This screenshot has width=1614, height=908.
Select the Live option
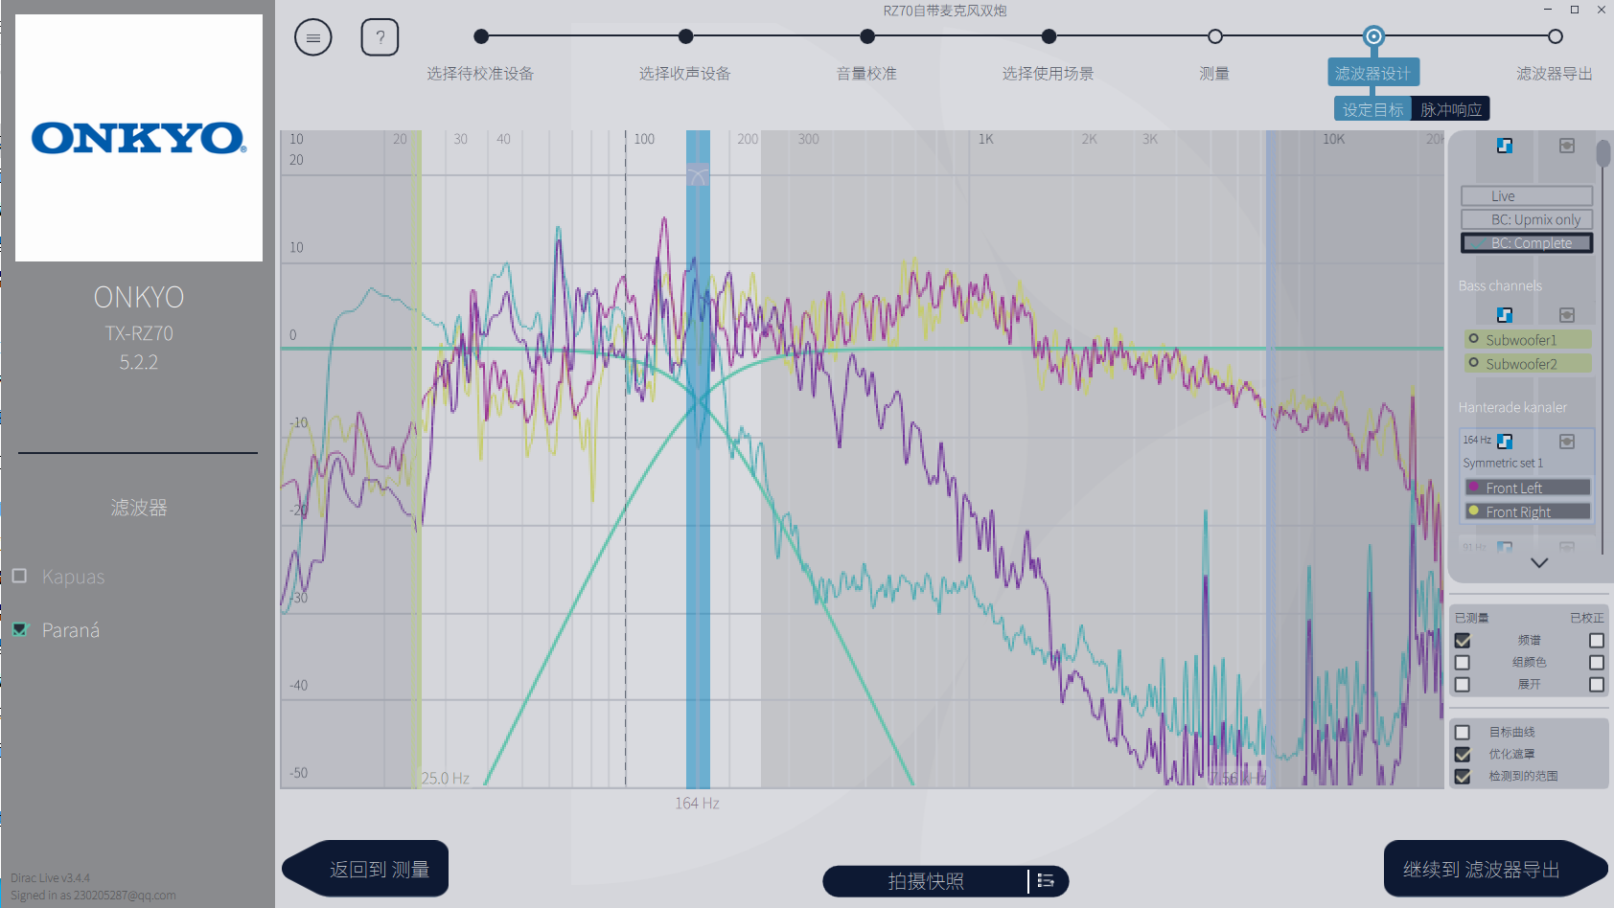1526,196
